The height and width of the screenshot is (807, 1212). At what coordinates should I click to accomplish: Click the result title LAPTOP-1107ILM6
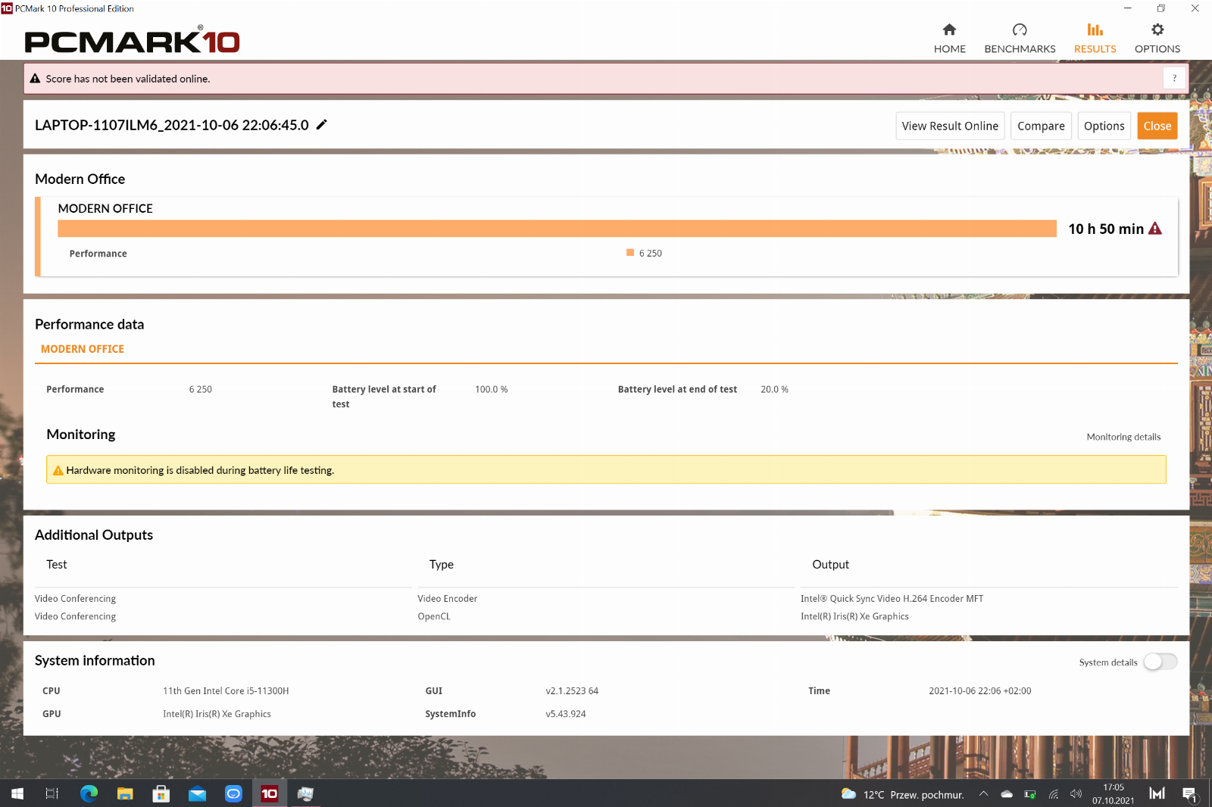172,125
